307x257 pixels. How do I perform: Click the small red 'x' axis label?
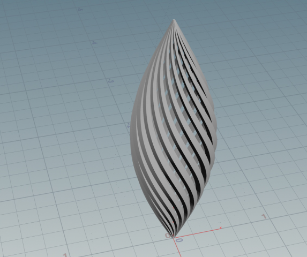[x=221, y=228]
